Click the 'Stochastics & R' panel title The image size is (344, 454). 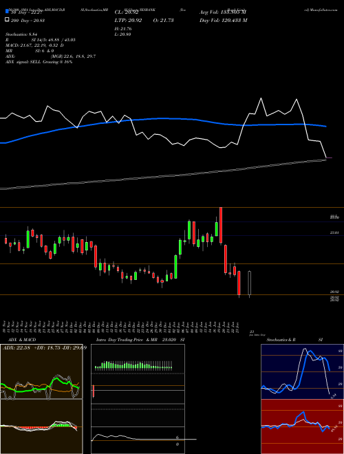pos(281,340)
